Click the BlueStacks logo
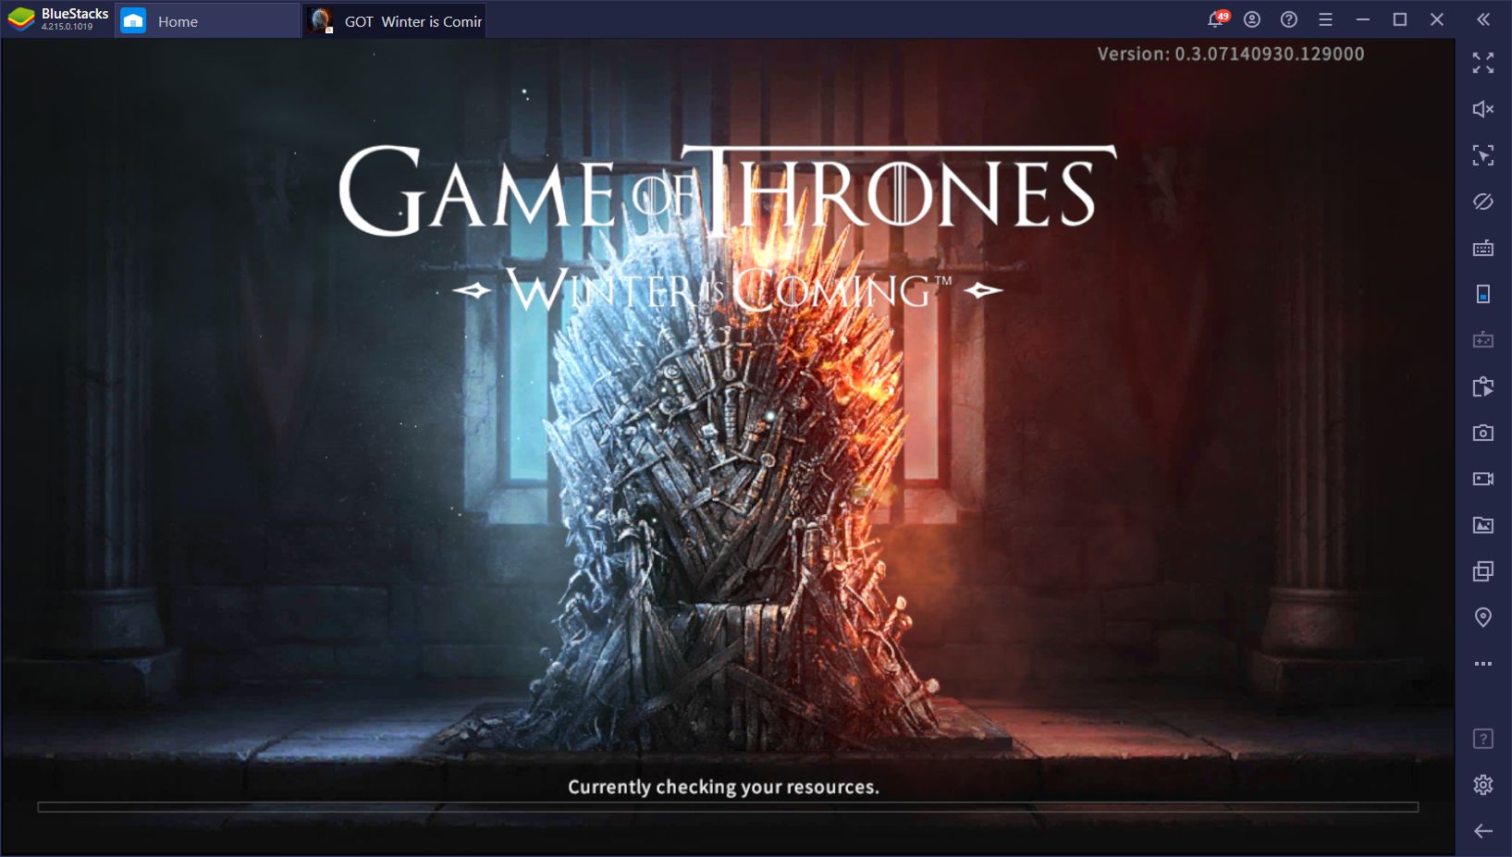The height and width of the screenshot is (857, 1512). coord(20,19)
